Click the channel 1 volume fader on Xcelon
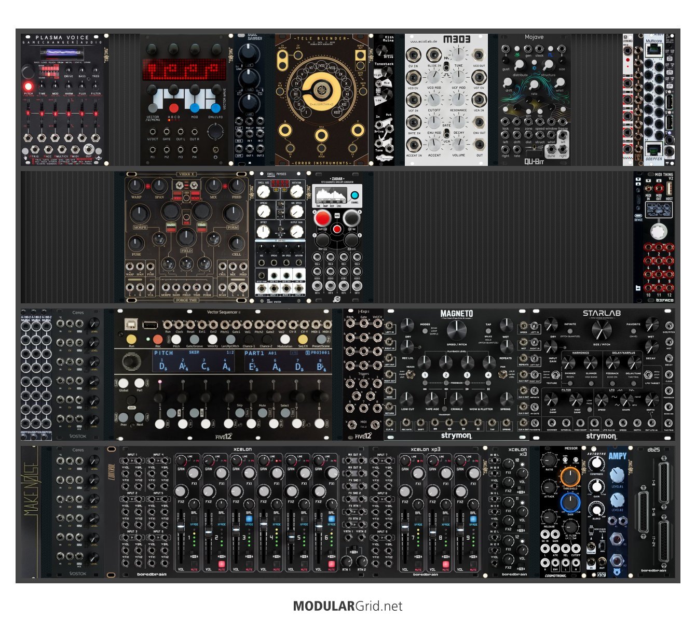696x617 pixels. point(181,527)
